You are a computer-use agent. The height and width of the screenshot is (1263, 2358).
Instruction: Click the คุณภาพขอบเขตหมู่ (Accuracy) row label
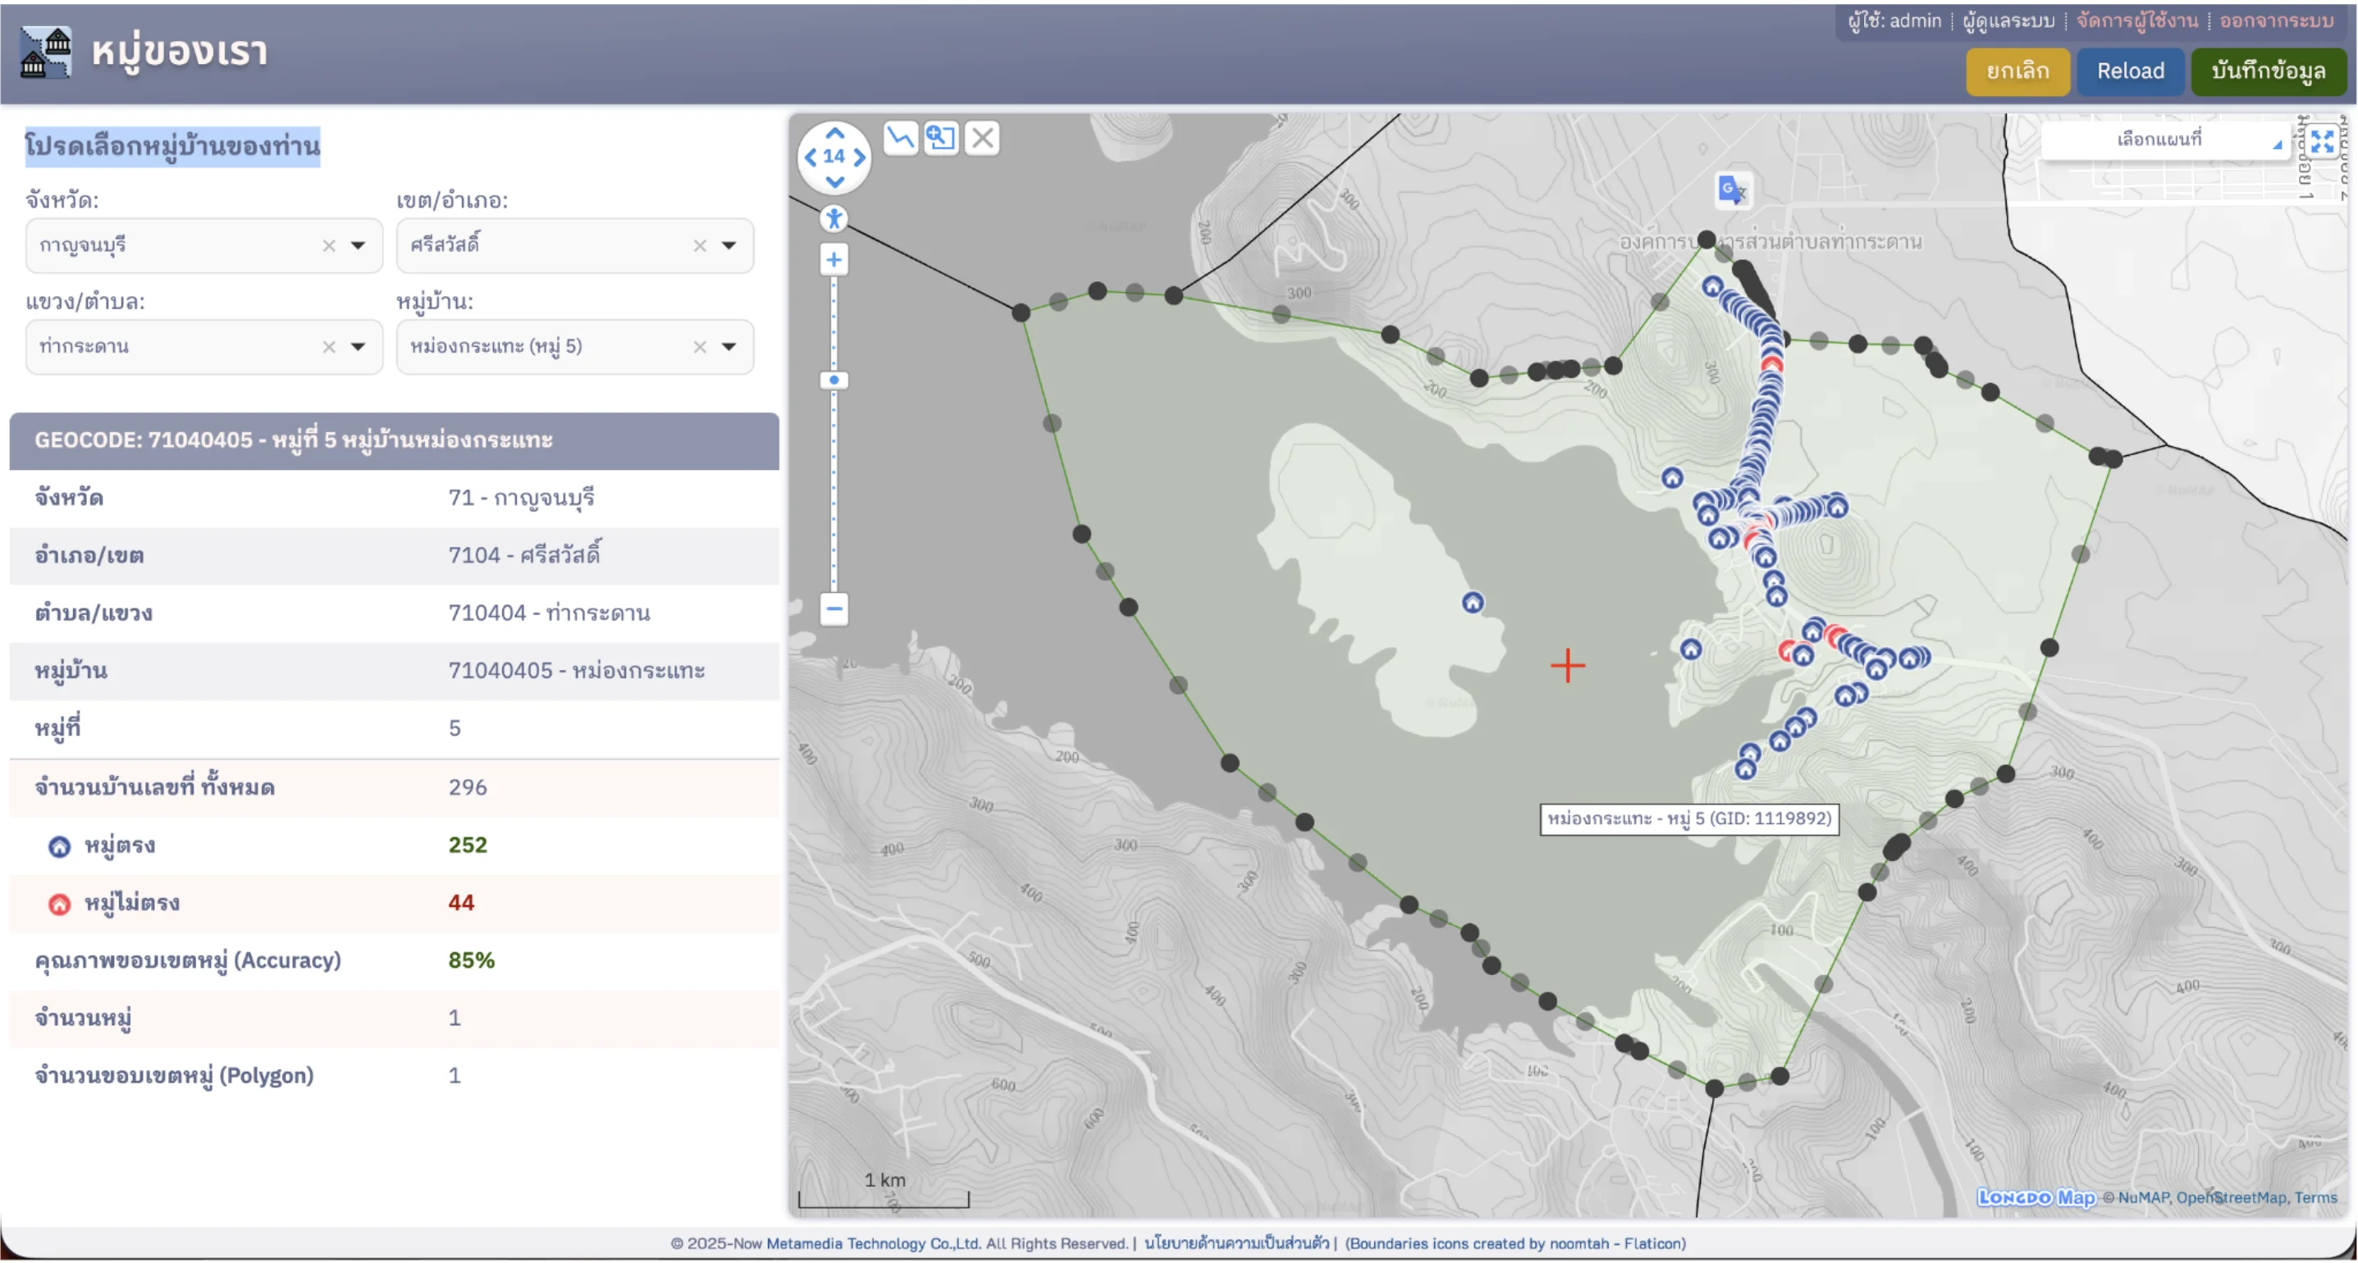188,961
